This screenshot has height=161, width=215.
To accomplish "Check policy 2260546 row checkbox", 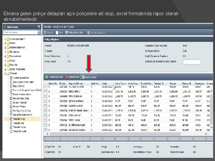I will pos(45,120).
